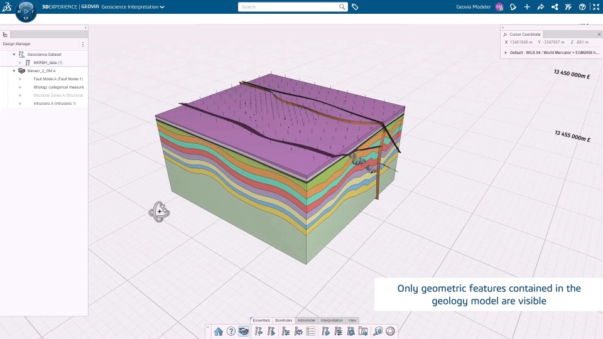This screenshot has height=339, width=603.
Task: Click the Home icon in the action bar
Action: (219, 331)
